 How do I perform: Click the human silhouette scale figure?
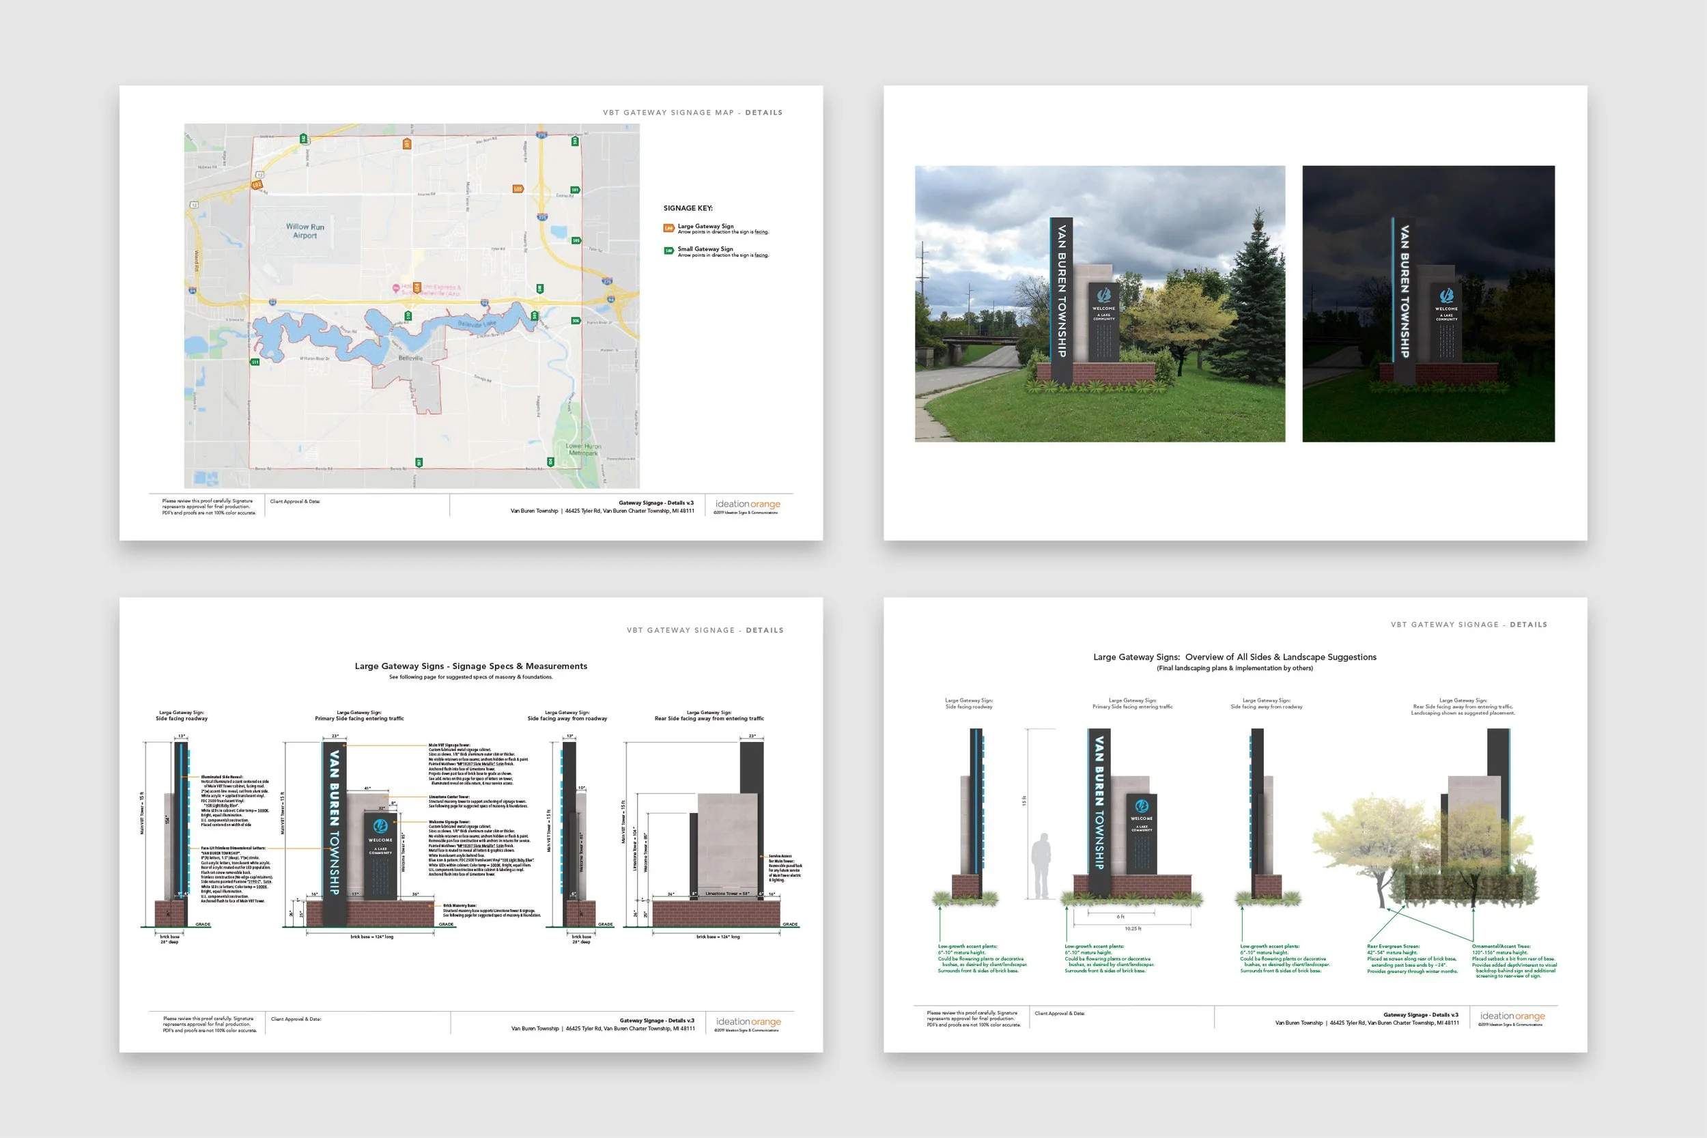coord(1041,866)
